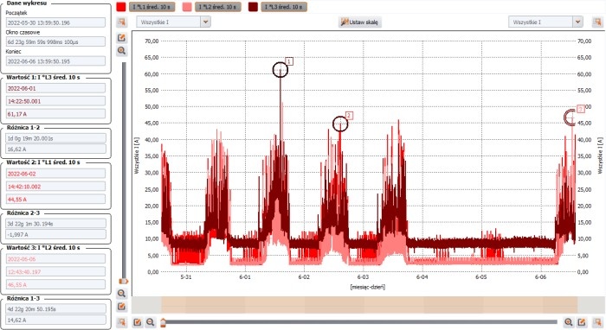Click marker 1 at the 61 A peak
606x330 pixels.
pos(280,70)
